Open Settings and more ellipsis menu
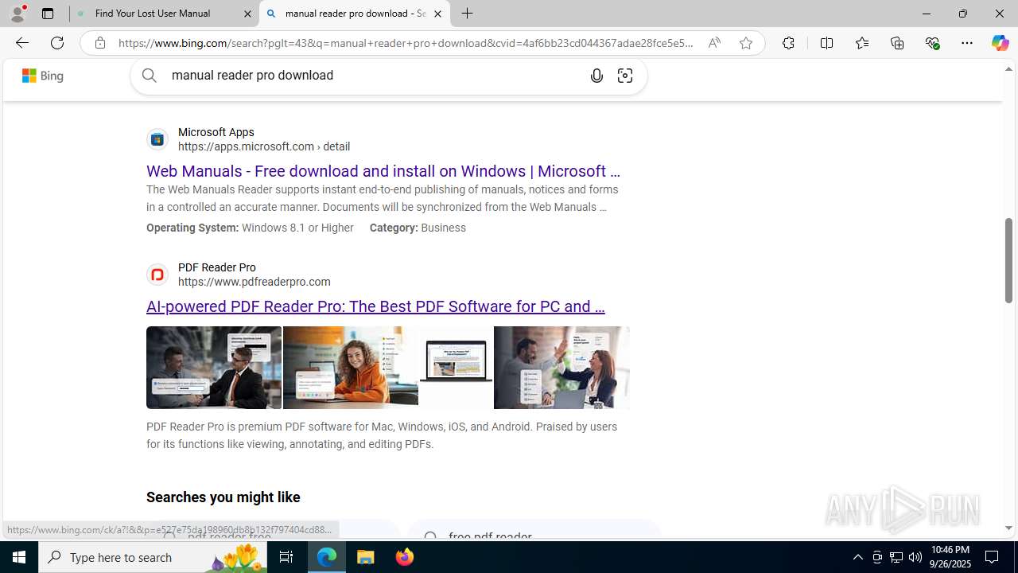 tap(967, 43)
